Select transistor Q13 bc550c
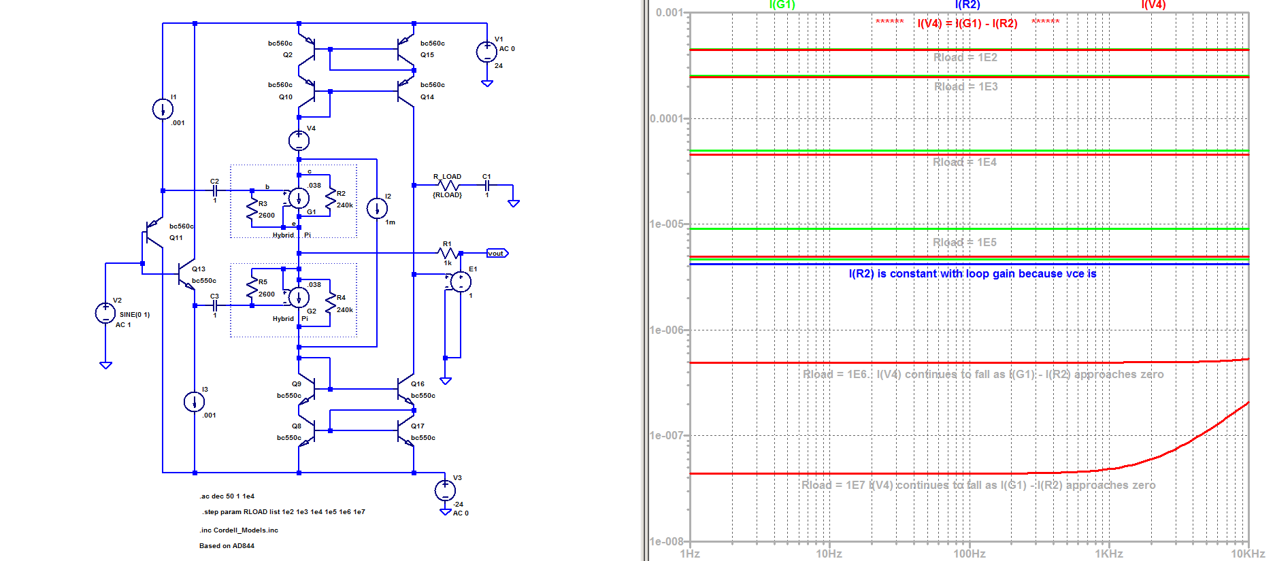 pos(186,274)
